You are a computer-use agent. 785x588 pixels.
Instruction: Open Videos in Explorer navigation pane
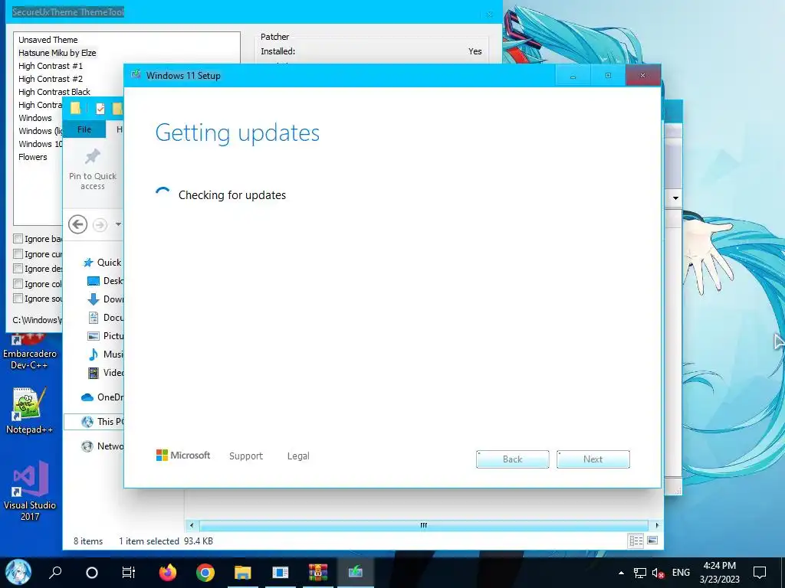click(105, 373)
